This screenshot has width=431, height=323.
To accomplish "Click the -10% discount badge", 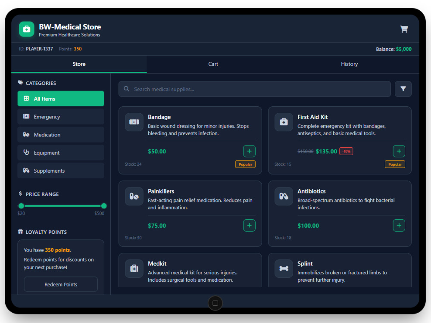I will 346,151.
